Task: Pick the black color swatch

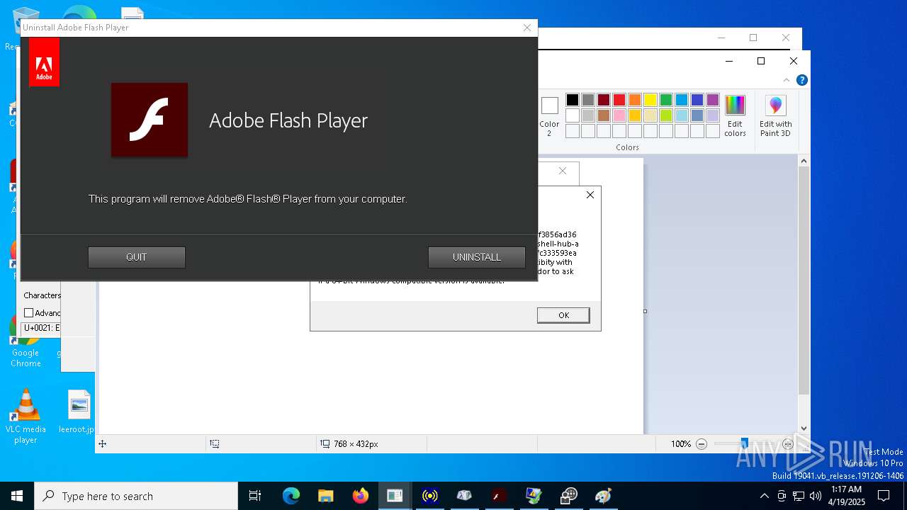Action: [x=573, y=100]
